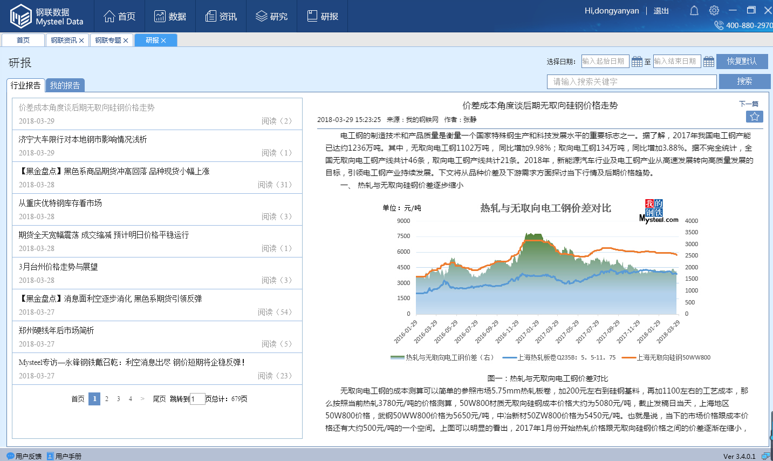Open the 首页 home navigation item
The width and height of the screenshot is (773, 461).
pos(119,16)
